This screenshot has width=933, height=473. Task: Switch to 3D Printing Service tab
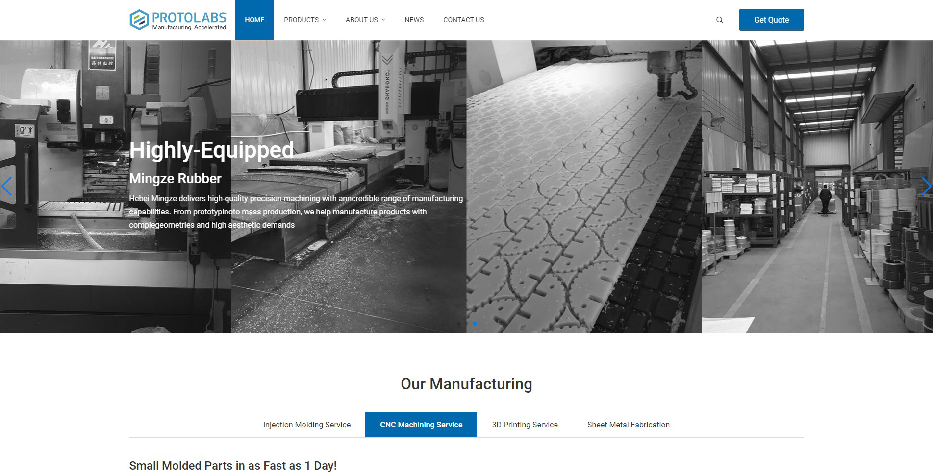[x=525, y=425]
